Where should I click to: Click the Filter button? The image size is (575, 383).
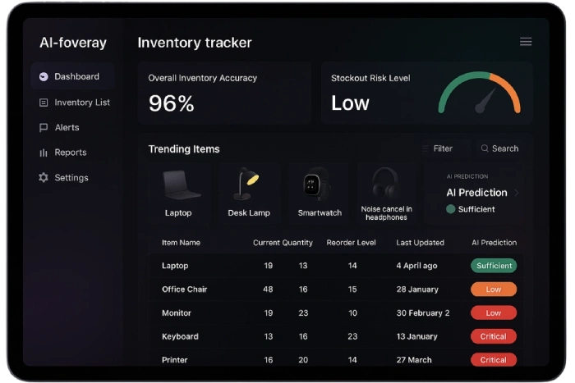click(445, 148)
